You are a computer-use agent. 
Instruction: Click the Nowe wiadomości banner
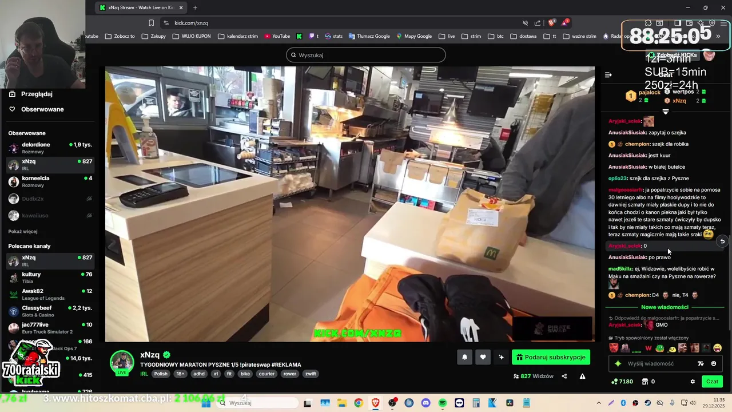pyautogui.click(x=665, y=307)
